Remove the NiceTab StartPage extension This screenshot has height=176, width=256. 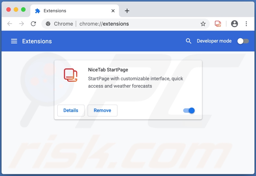point(102,111)
